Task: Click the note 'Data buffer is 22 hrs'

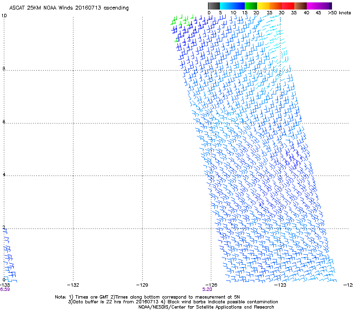Action: (x=97, y=302)
